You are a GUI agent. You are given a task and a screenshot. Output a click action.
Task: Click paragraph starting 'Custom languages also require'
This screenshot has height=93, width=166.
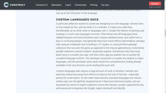tap(100, 80)
